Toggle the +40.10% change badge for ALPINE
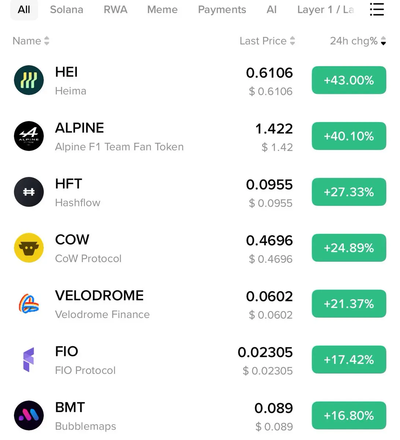 click(x=349, y=136)
